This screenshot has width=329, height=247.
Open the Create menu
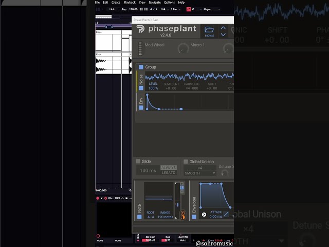click(116, 2)
